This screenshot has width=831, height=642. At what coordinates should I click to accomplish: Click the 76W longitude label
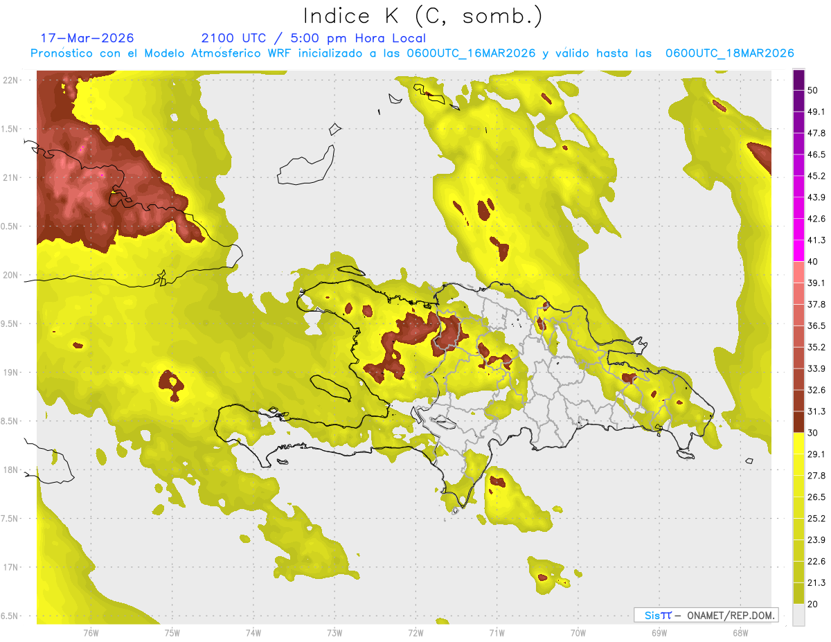coord(91,633)
